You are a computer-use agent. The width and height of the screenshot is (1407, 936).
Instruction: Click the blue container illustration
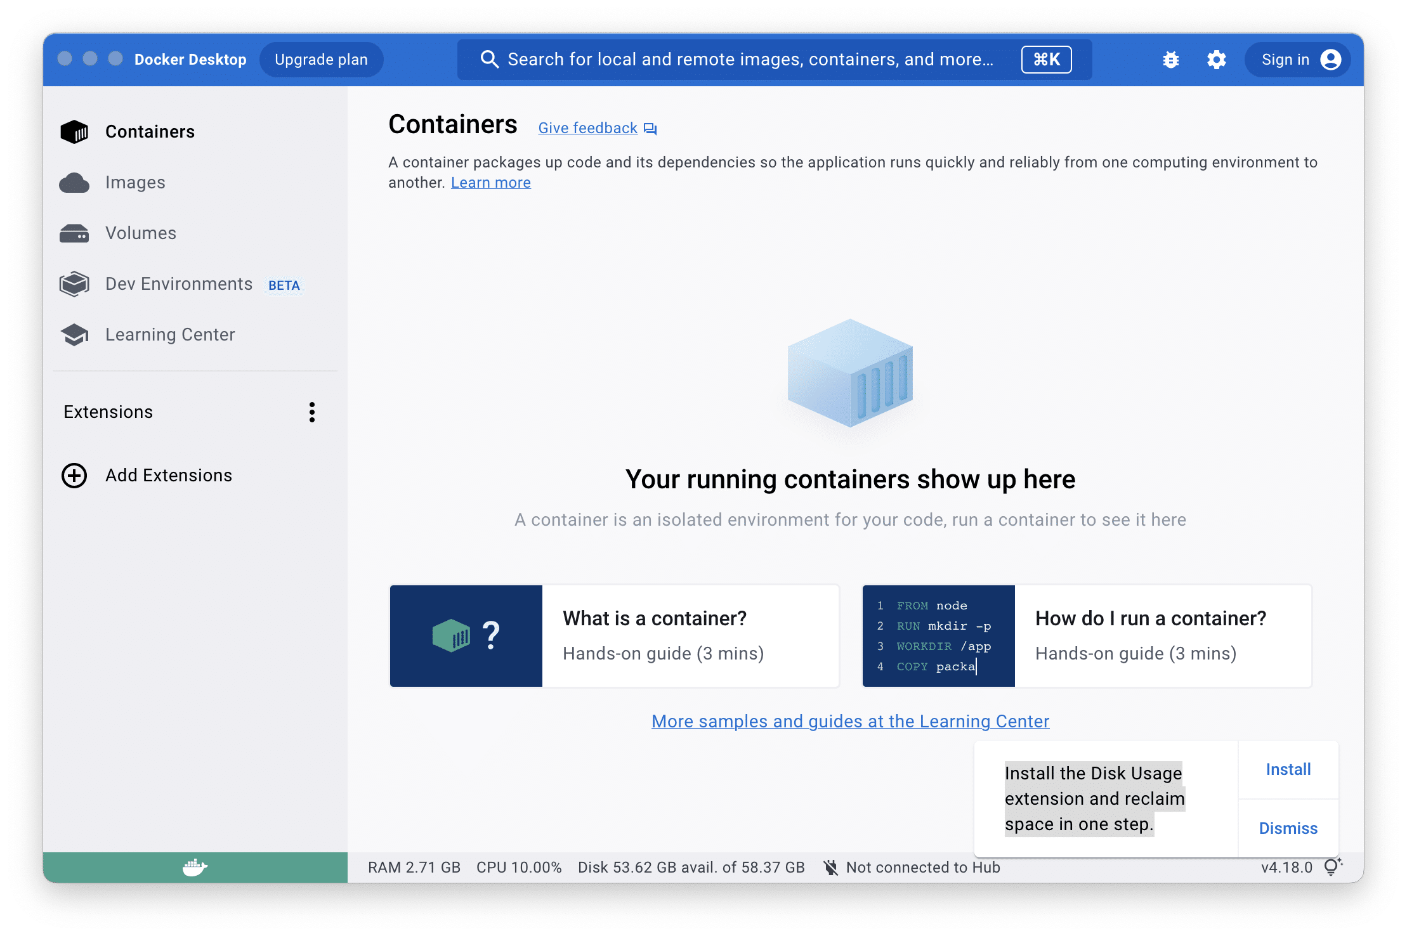click(x=850, y=374)
